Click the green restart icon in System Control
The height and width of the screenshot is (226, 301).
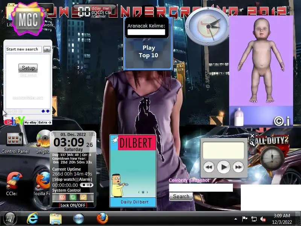73,197
